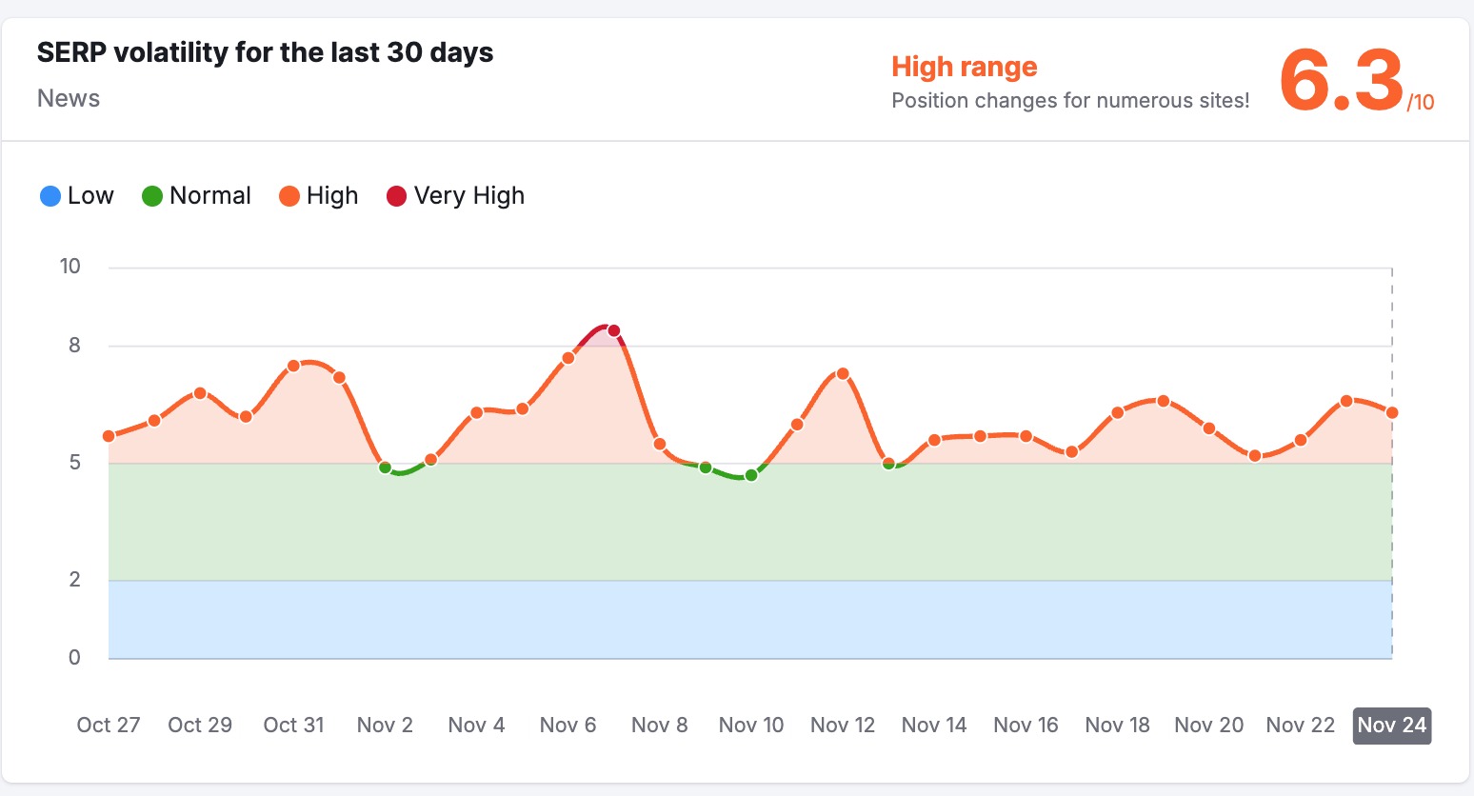
Task: Click the Nov 18 x-axis date label
Action: point(1117,726)
